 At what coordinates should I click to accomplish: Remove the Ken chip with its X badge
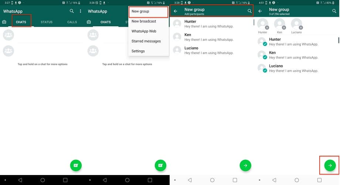coord(284,28)
